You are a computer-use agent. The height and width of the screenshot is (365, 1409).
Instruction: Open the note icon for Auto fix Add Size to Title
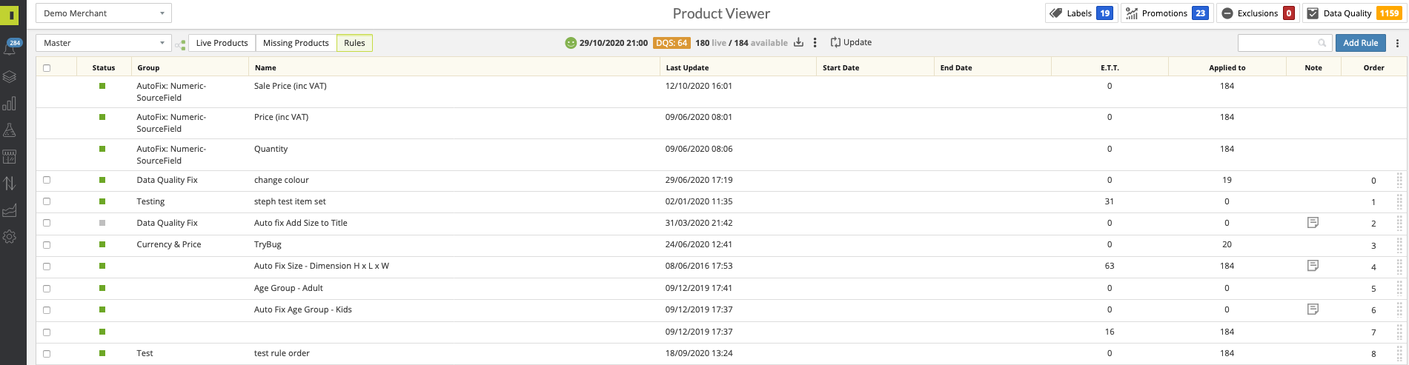click(x=1313, y=222)
